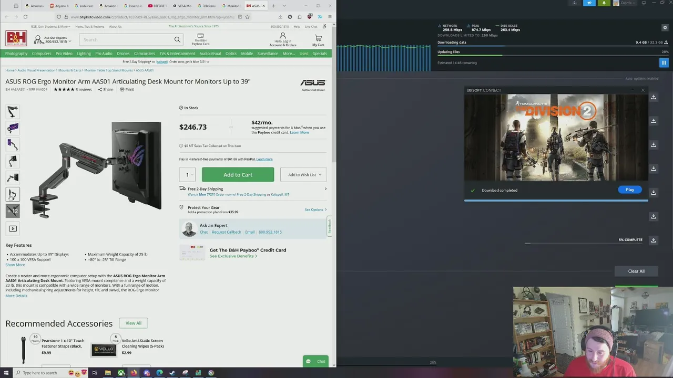Image resolution: width=673 pixels, height=378 pixels.
Task: Switch to the BEFORE YouTube tab
Action: (157, 6)
